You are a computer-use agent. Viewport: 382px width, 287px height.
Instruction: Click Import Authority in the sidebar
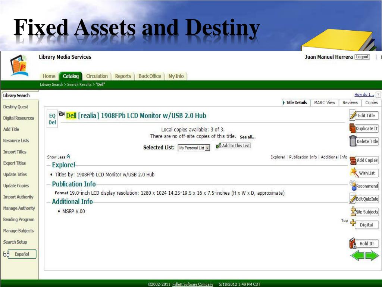[x=18, y=197]
